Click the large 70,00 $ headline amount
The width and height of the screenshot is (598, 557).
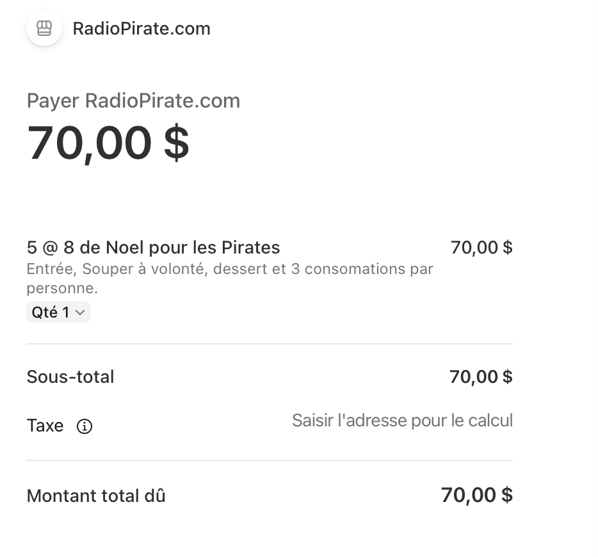point(108,143)
